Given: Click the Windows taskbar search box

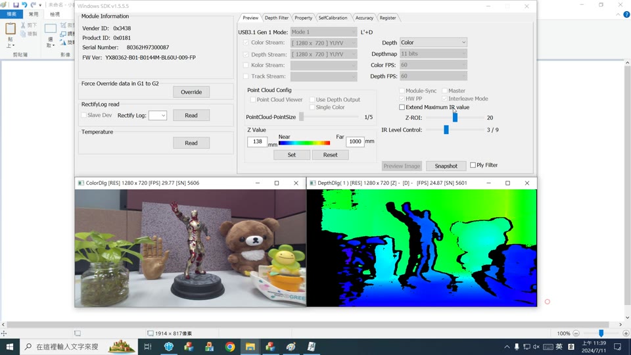Looking at the screenshot, I should pos(78,346).
